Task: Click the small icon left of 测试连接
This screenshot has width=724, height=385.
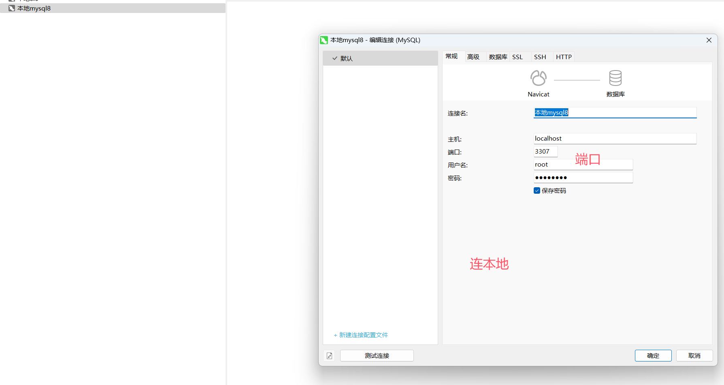Action: 329,355
